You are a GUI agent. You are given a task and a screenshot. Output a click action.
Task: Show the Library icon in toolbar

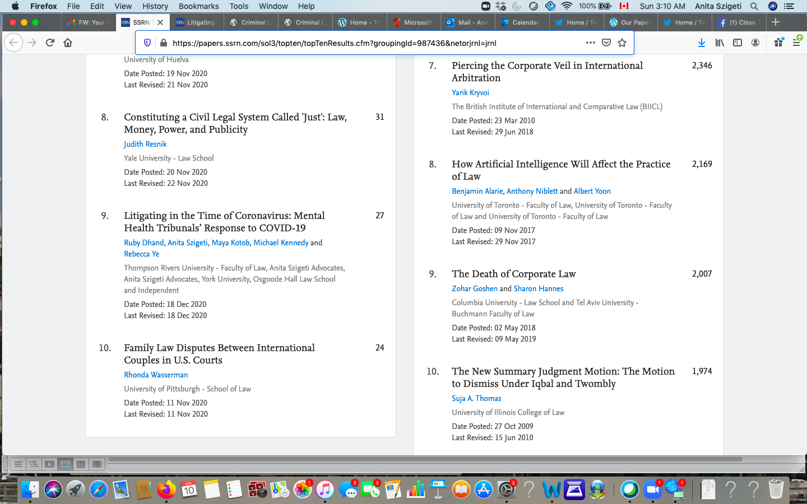pos(720,43)
